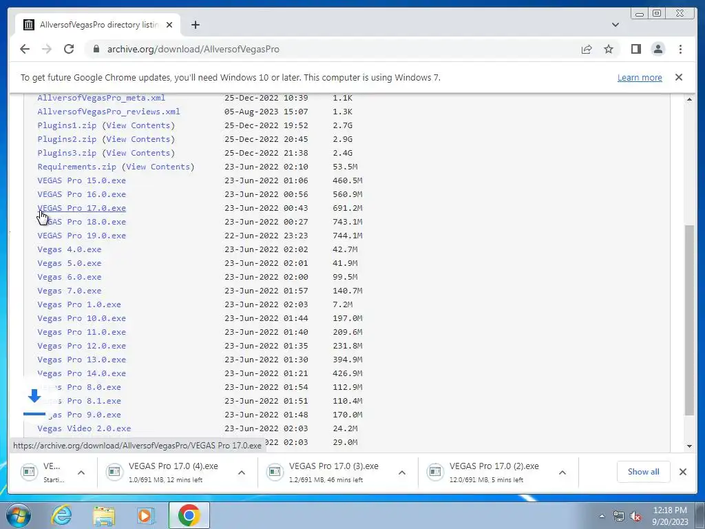Bookmark this page with the star icon
Image resolution: width=705 pixels, height=529 pixels.
click(x=609, y=49)
